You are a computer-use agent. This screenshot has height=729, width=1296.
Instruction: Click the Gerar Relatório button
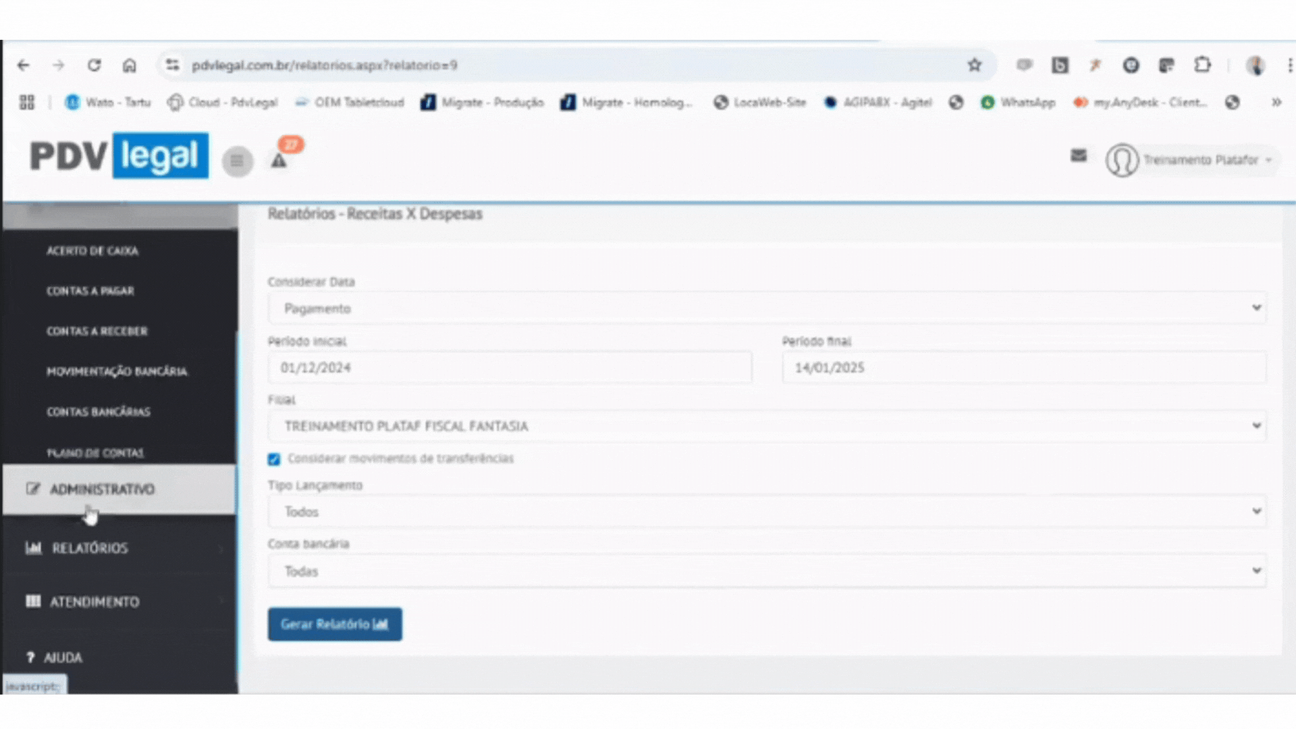click(334, 624)
